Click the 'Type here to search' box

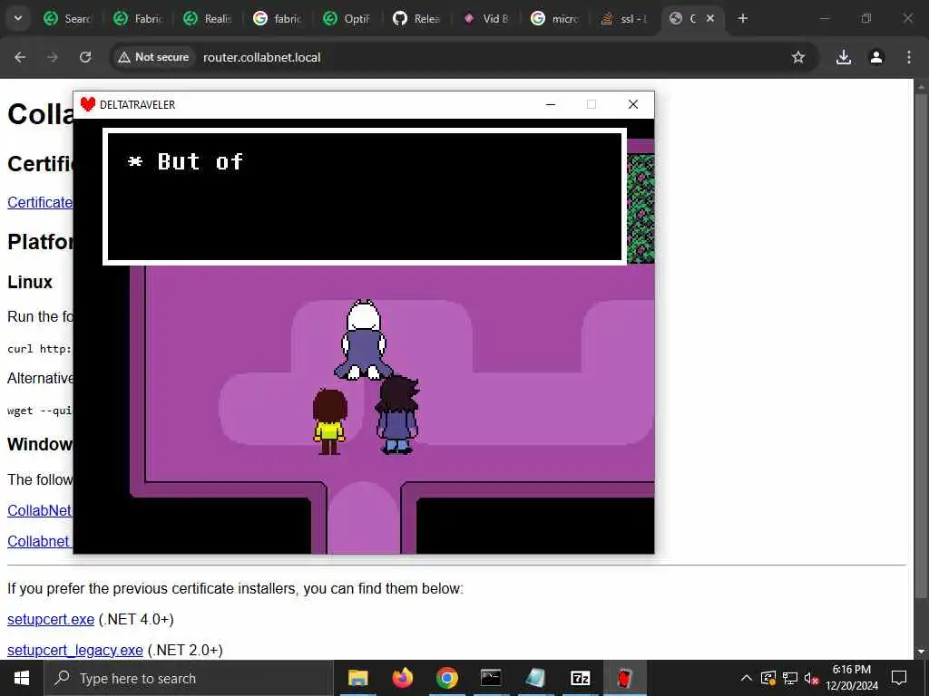(x=189, y=678)
